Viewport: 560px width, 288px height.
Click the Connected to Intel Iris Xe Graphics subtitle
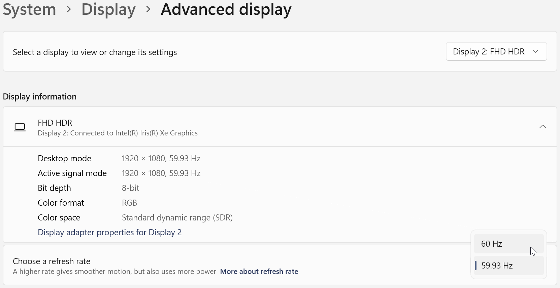point(118,133)
